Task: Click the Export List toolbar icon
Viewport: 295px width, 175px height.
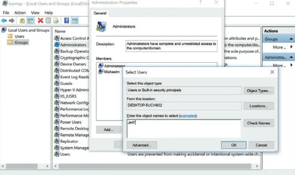Action: pos(56,21)
